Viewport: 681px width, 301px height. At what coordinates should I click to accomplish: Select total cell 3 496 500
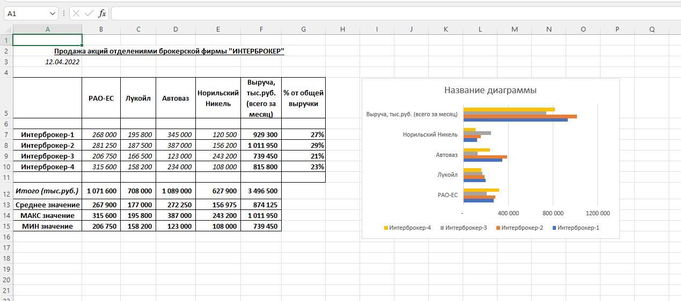[x=261, y=191]
